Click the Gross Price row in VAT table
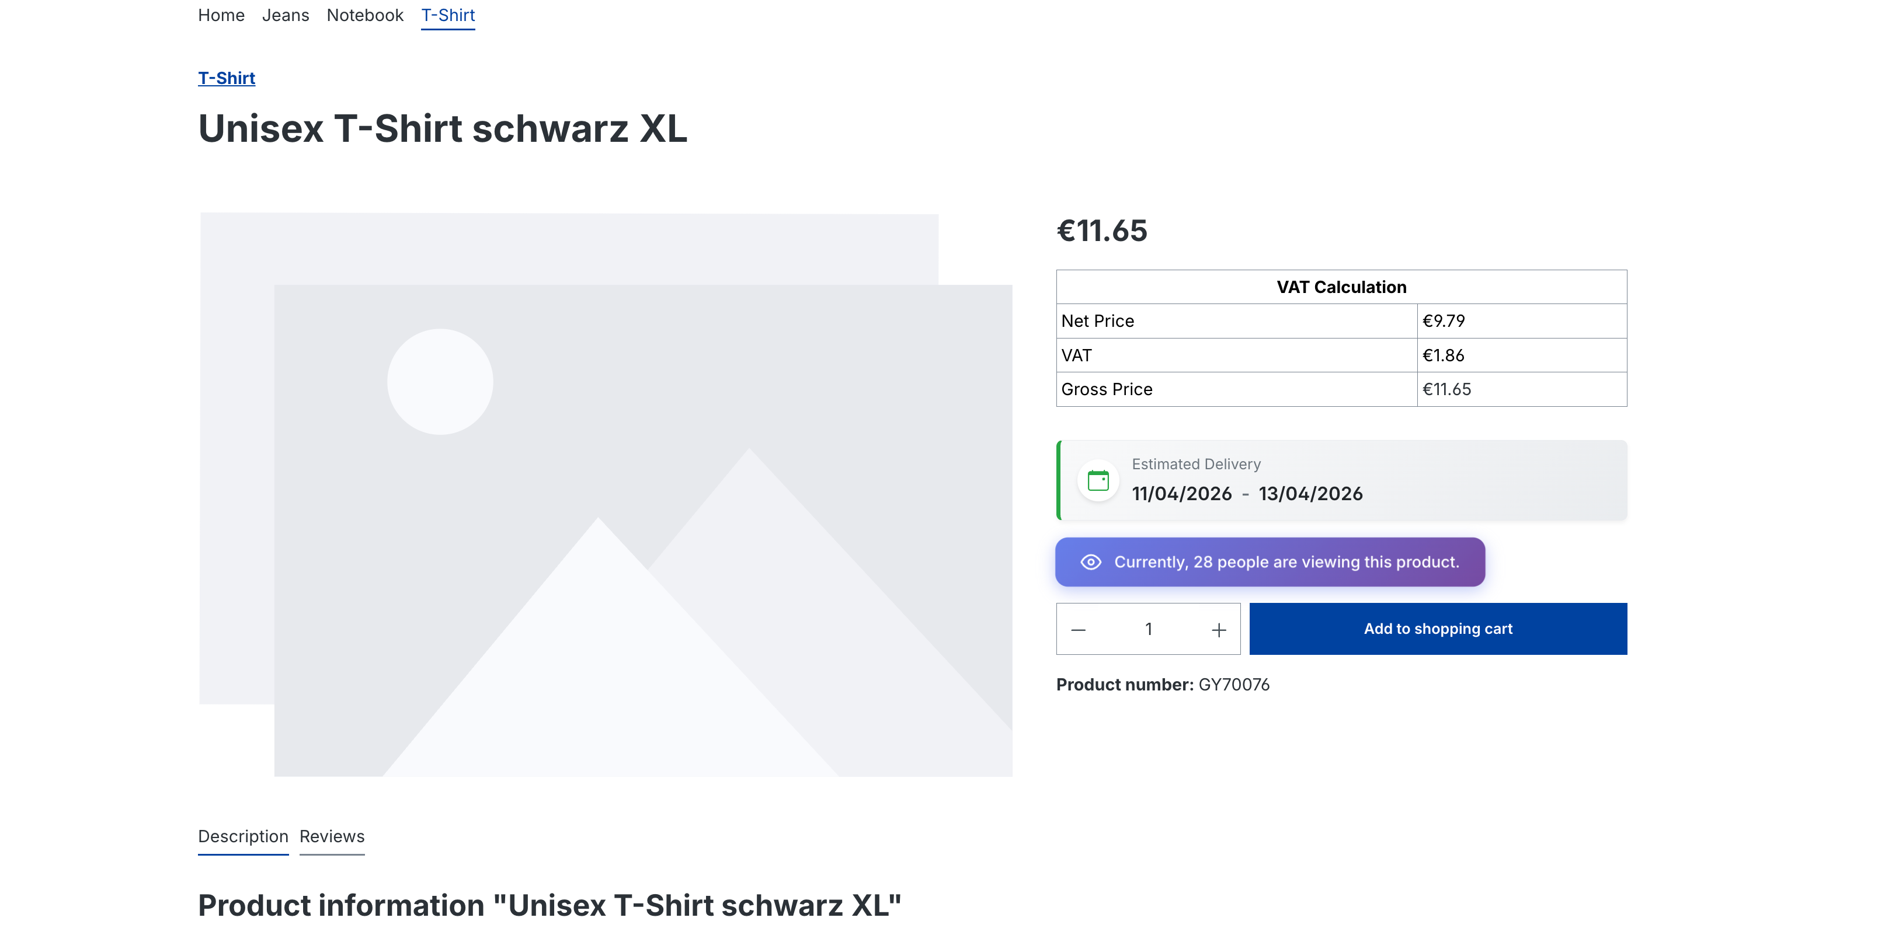The height and width of the screenshot is (935, 1878). [1107, 389]
